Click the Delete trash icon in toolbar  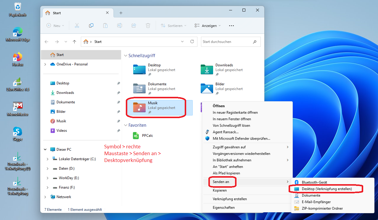tap(148, 26)
